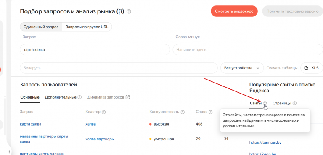Click Получить текстовую версию button
The image size is (323, 155).
pos(293,11)
